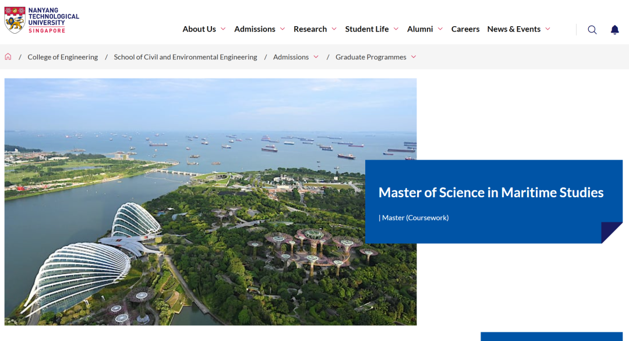Expand the Student Life chevron
Image resolution: width=629 pixels, height=341 pixels.
pos(396,29)
